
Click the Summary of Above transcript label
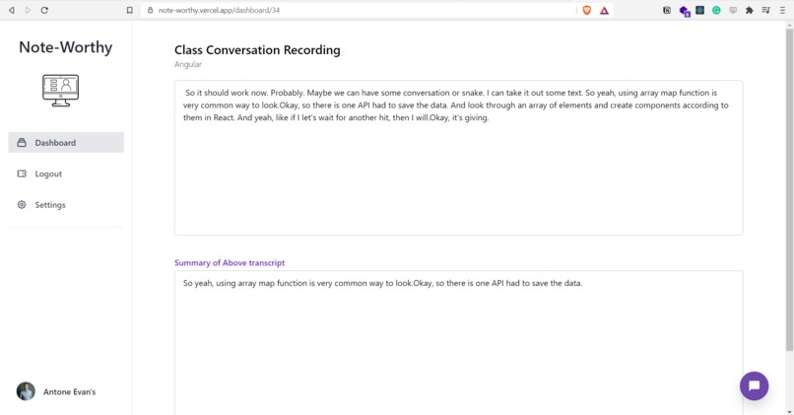click(230, 262)
